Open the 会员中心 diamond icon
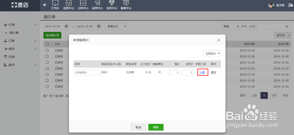Image resolution: width=294 pixels, height=135 pixels. 112,5
